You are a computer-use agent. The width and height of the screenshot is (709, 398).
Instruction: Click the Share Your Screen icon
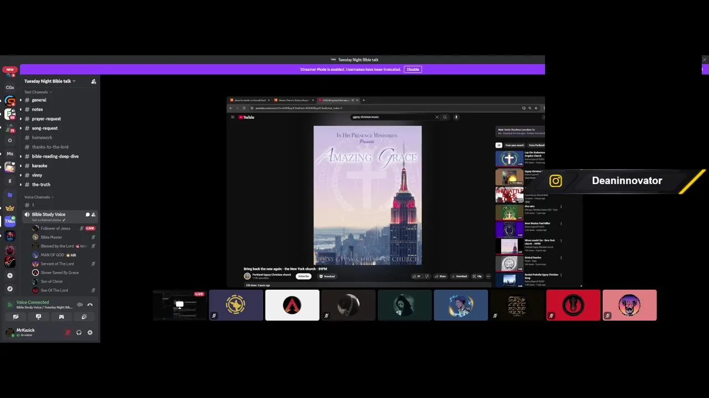pos(38,317)
